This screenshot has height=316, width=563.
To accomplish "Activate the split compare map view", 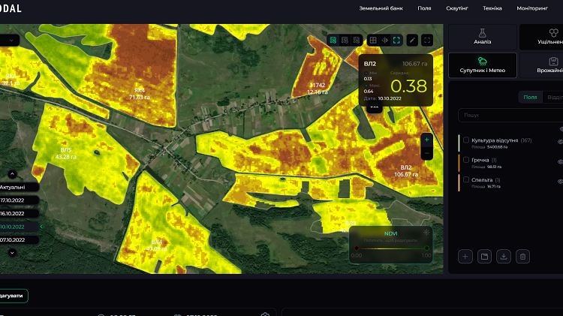I will (384, 41).
